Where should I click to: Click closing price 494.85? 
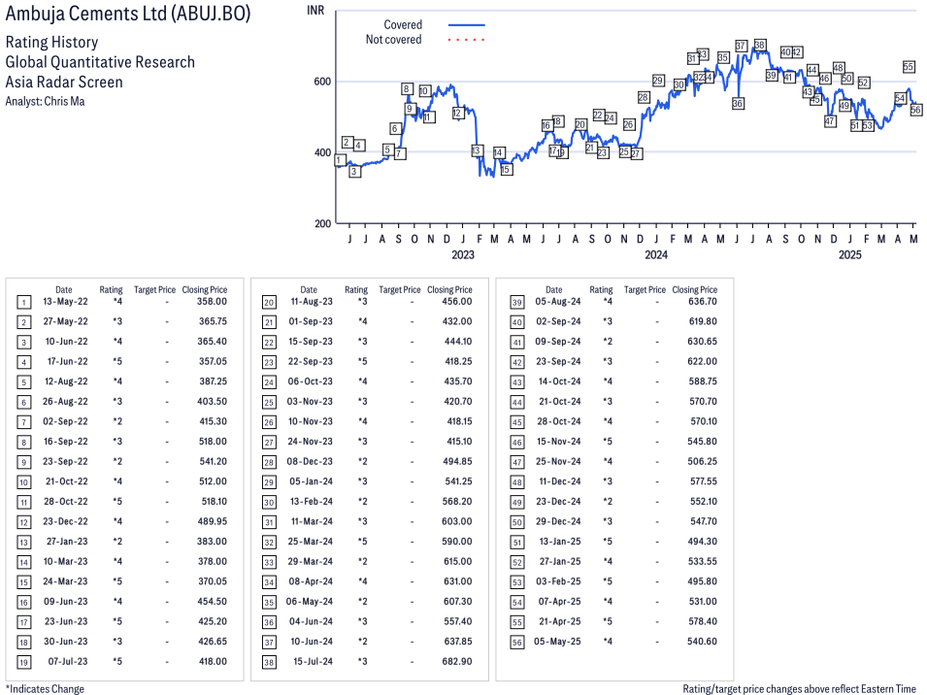coord(457,462)
